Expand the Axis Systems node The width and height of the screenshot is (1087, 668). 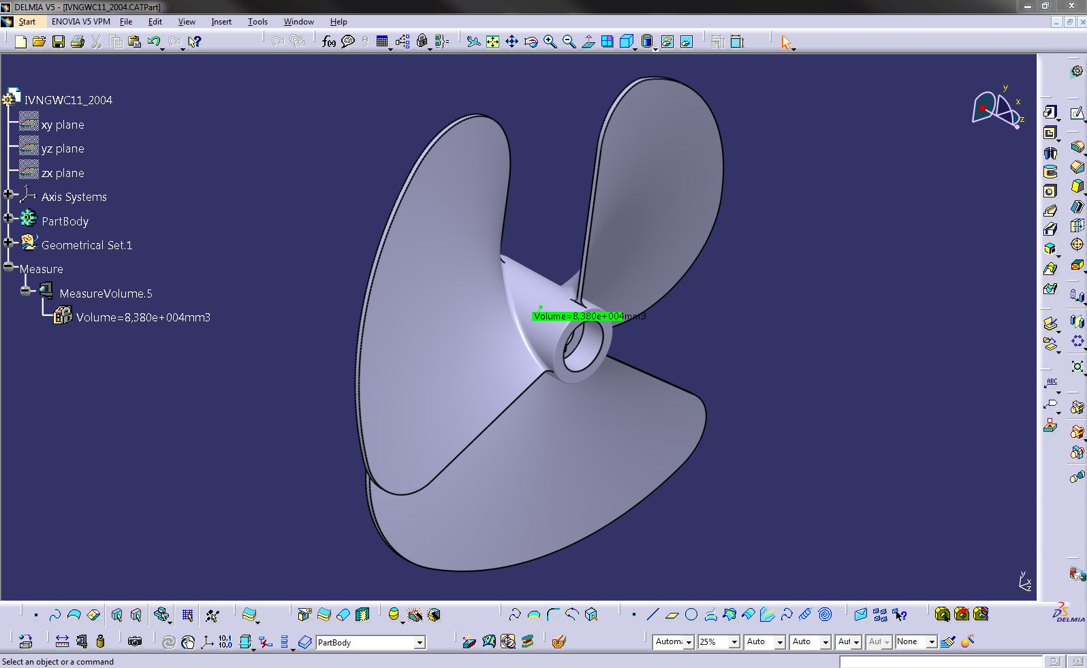[8, 195]
